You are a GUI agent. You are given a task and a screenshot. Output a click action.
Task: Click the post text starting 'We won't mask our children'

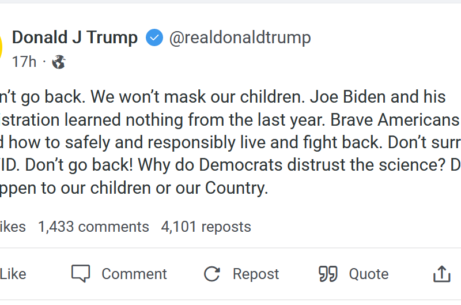click(x=198, y=97)
